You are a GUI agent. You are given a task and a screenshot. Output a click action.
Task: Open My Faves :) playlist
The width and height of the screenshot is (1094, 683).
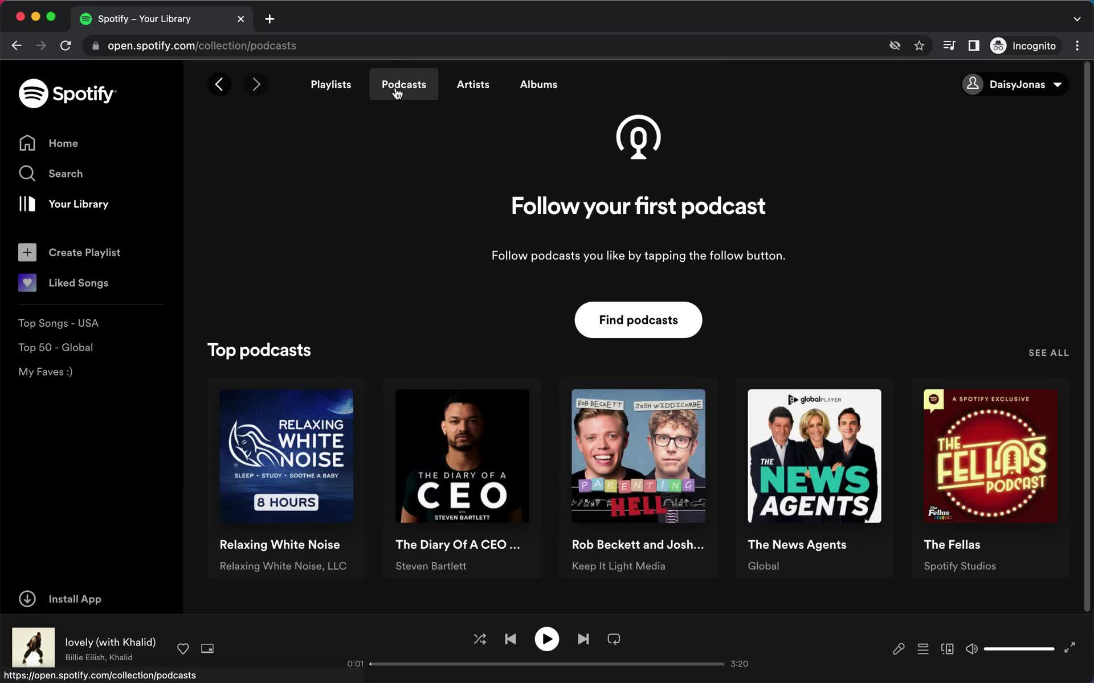pos(46,372)
